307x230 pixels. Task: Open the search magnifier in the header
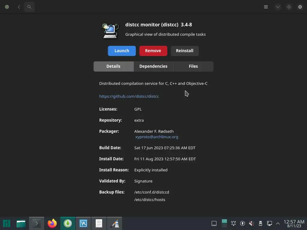[29, 7]
